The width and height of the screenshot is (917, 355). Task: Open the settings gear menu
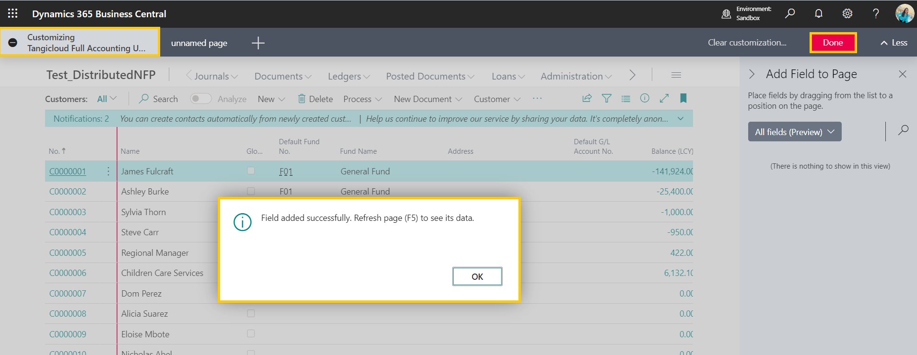847,13
